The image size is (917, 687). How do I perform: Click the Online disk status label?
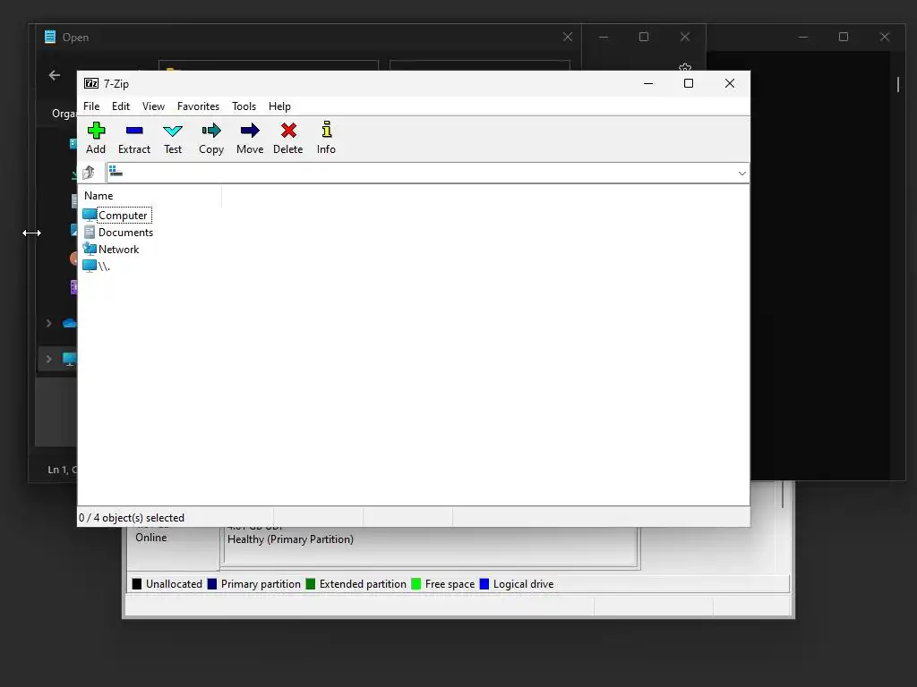pos(150,538)
